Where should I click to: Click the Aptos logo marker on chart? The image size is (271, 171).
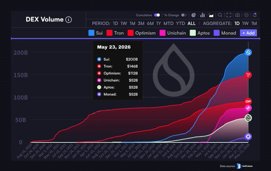248,118
